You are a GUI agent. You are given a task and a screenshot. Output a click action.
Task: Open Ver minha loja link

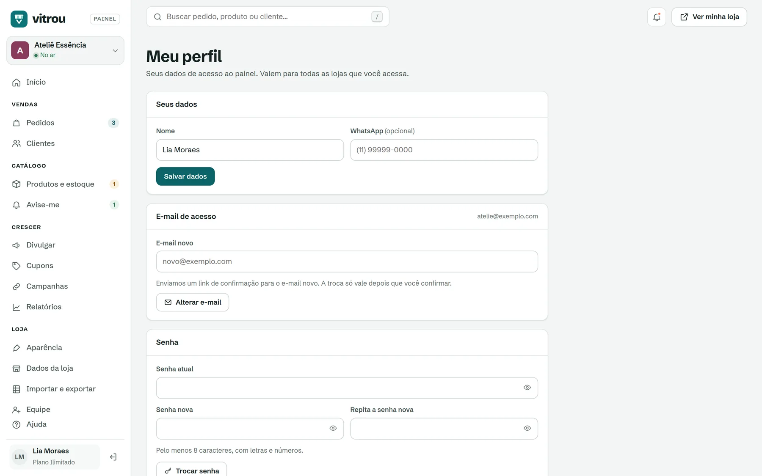pyautogui.click(x=709, y=17)
